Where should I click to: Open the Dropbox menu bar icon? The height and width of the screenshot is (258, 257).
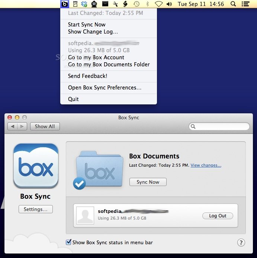(x=84, y=4)
